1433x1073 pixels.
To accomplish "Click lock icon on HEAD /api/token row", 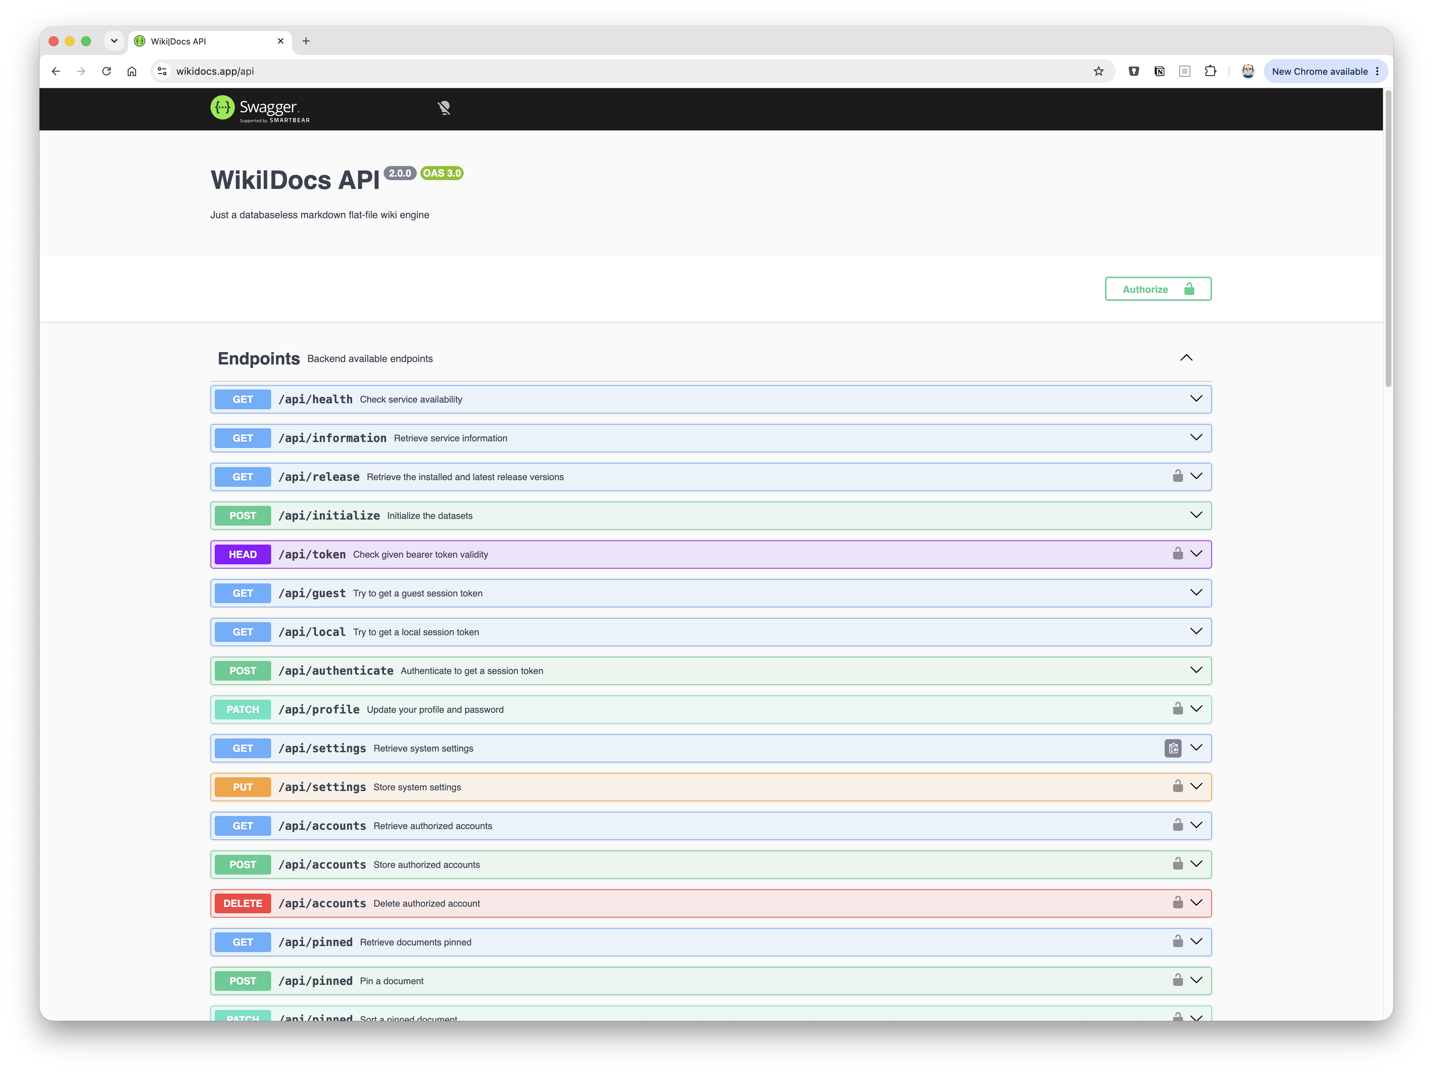I will [1177, 554].
